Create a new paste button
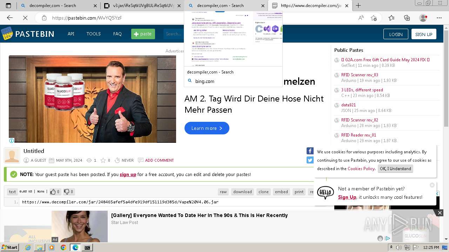 tap(143, 34)
